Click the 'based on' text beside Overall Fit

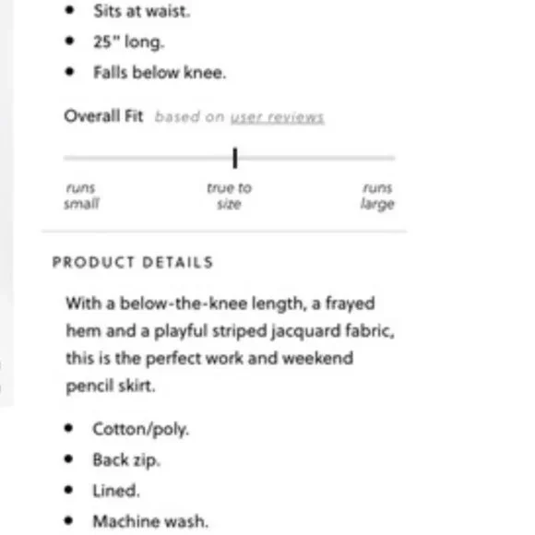tap(190, 117)
